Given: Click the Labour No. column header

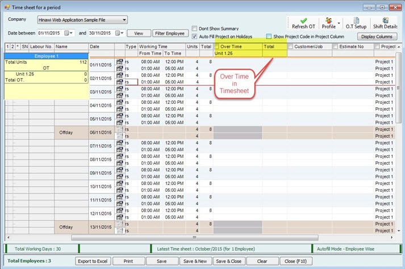Looking at the screenshot, I should pyautogui.click(x=41, y=47).
